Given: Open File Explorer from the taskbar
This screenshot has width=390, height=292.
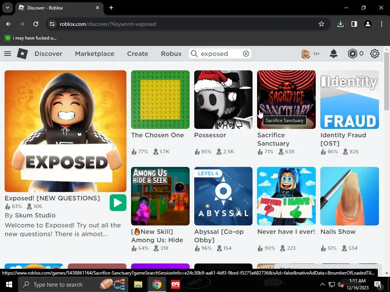Looking at the screenshot, I should tap(138, 284).
